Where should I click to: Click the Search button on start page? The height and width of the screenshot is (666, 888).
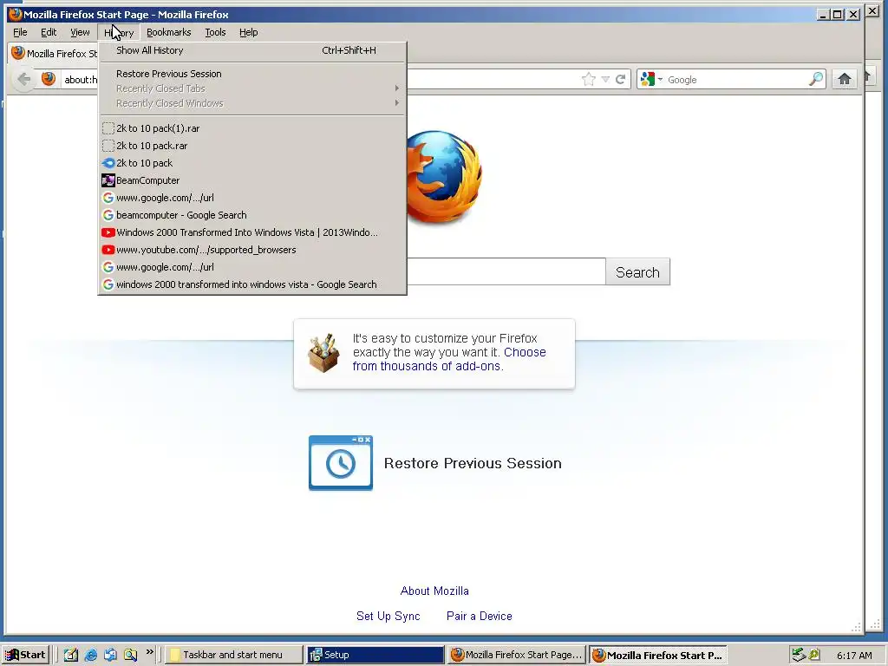pos(637,271)
